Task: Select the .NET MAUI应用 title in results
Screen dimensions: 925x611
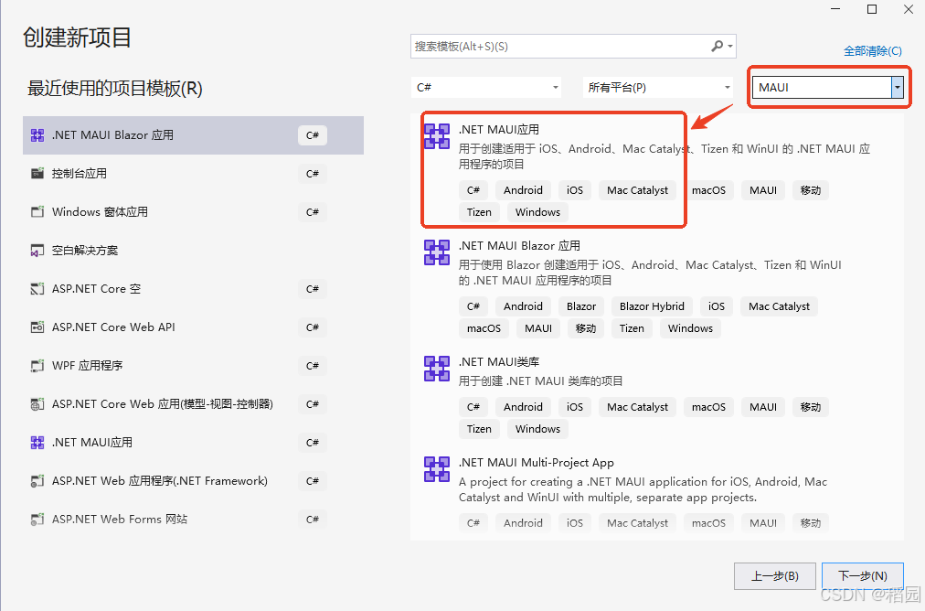Action: tap(499, 129)
